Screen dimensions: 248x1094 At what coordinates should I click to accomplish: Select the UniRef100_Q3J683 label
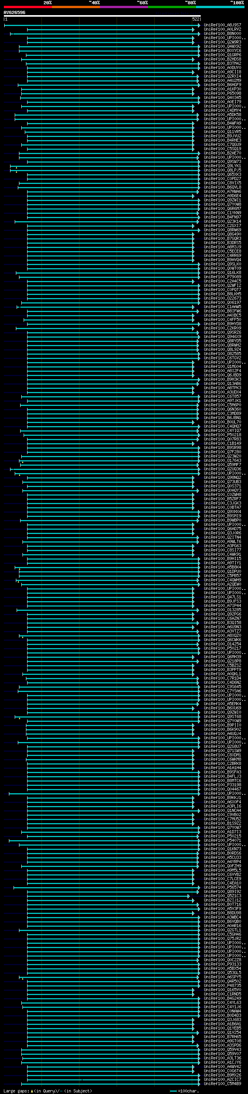pos(222,1019)
